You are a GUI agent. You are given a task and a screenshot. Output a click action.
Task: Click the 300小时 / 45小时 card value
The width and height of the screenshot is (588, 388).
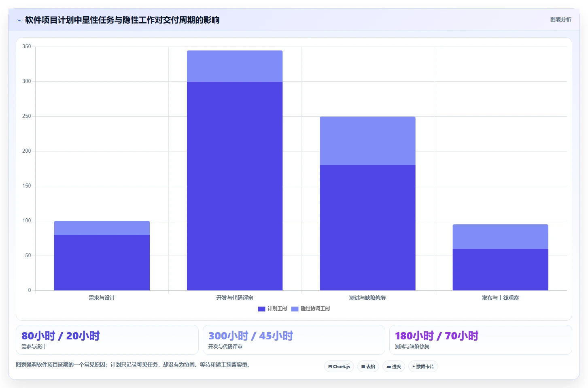250,336
